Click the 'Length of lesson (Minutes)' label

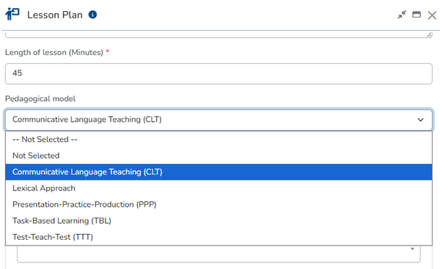[x=54, y=53]
